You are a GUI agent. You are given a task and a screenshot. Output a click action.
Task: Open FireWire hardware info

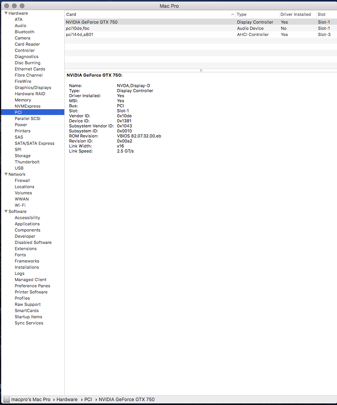point(23,81)
